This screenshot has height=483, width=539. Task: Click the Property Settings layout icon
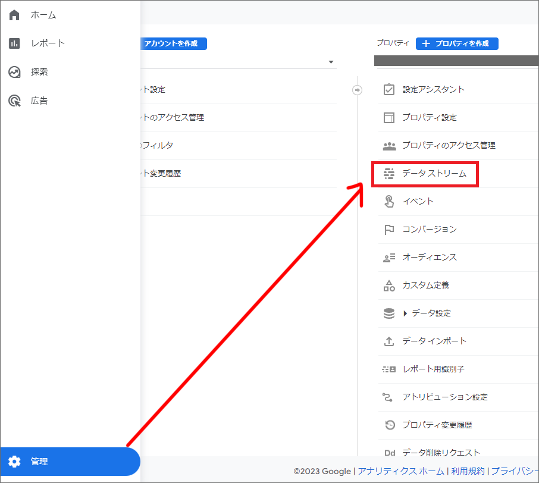[388, 118]
